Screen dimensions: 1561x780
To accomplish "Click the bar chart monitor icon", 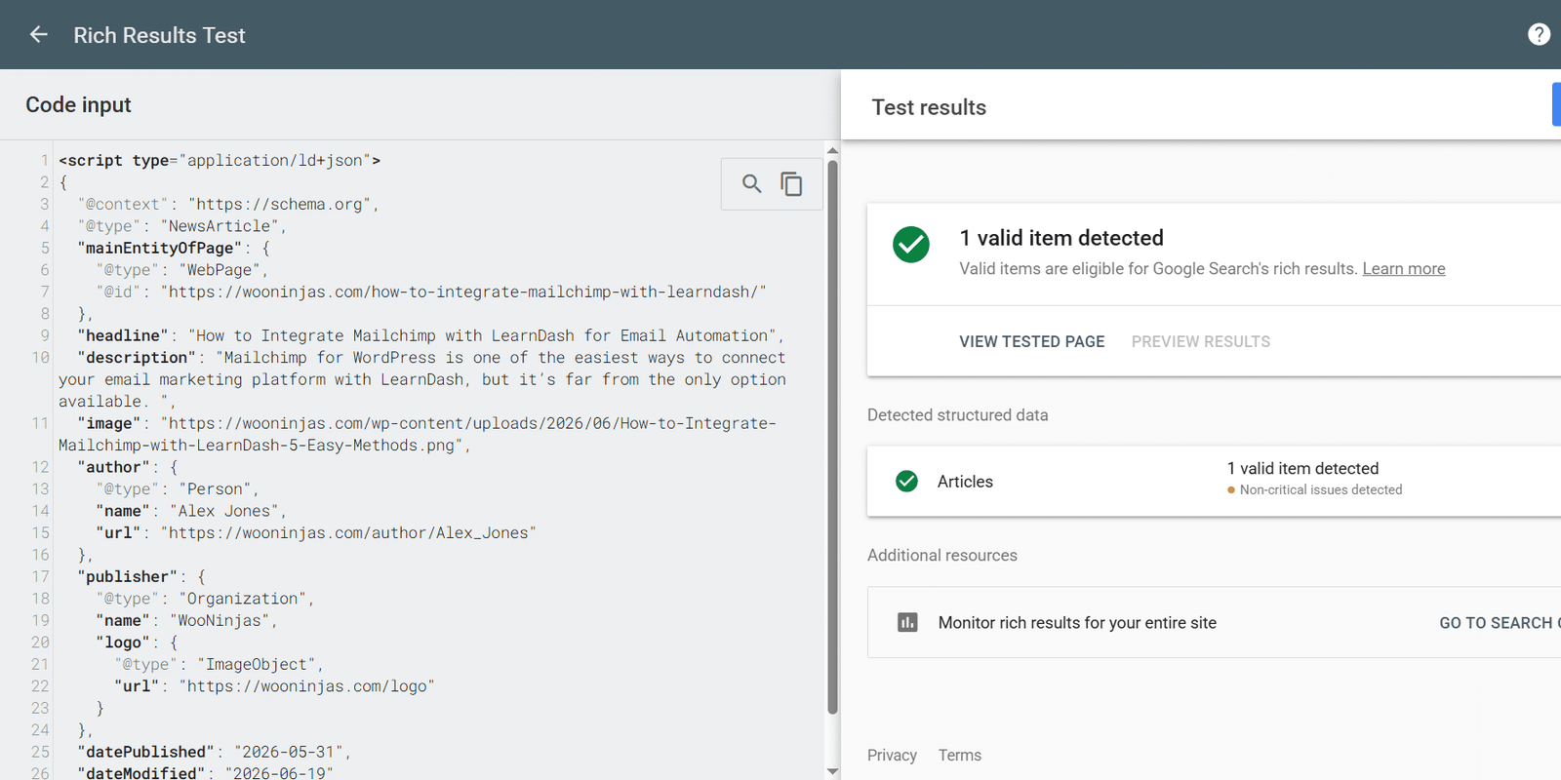I will [907, 622].
